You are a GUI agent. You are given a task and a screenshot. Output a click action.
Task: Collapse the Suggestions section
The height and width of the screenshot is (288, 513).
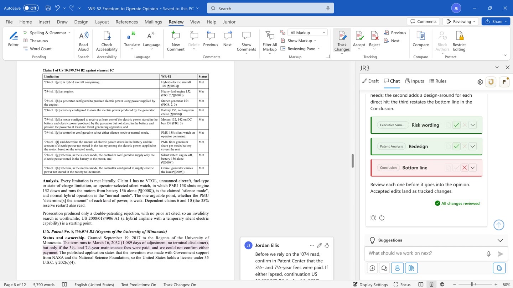click(500, 240)
